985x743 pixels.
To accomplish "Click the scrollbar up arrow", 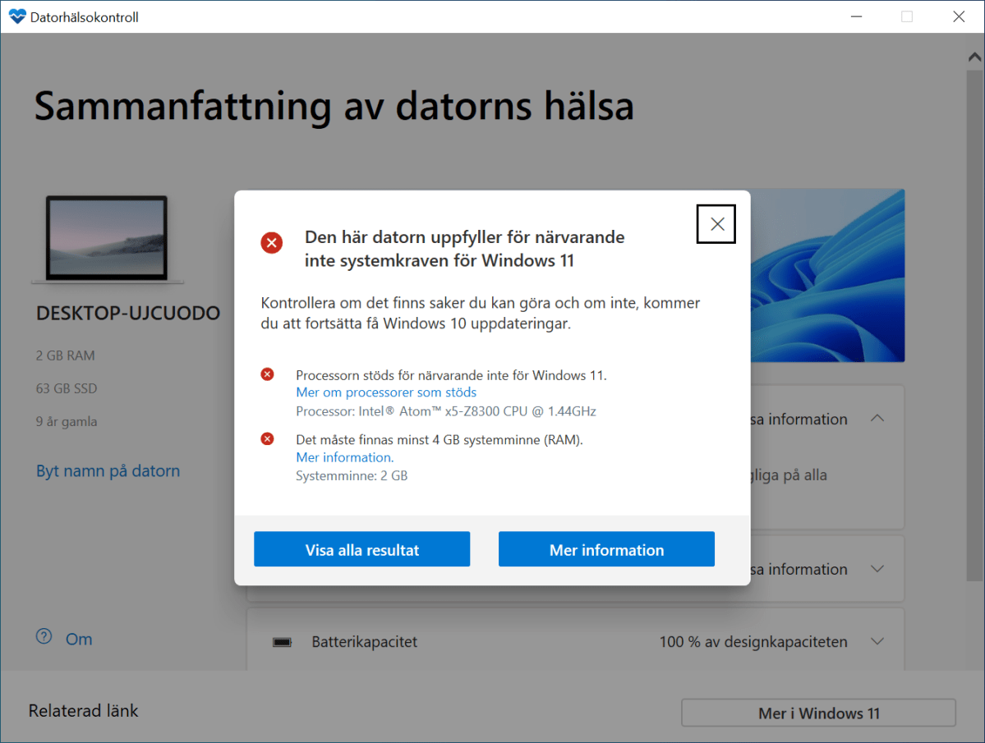I will [x=973, y=56].
